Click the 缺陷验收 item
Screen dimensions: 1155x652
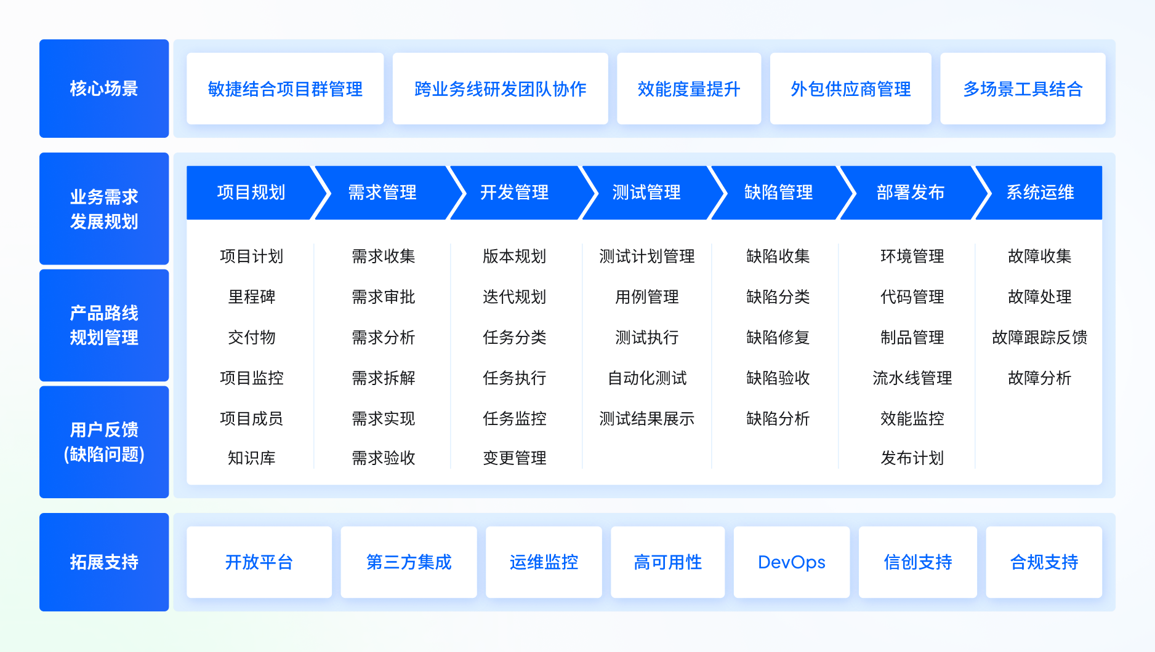click(x=778, y=378)
